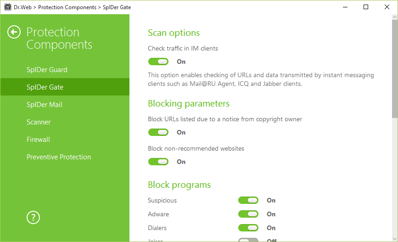Toggle the Suspicious programs switch

point(248,200)
